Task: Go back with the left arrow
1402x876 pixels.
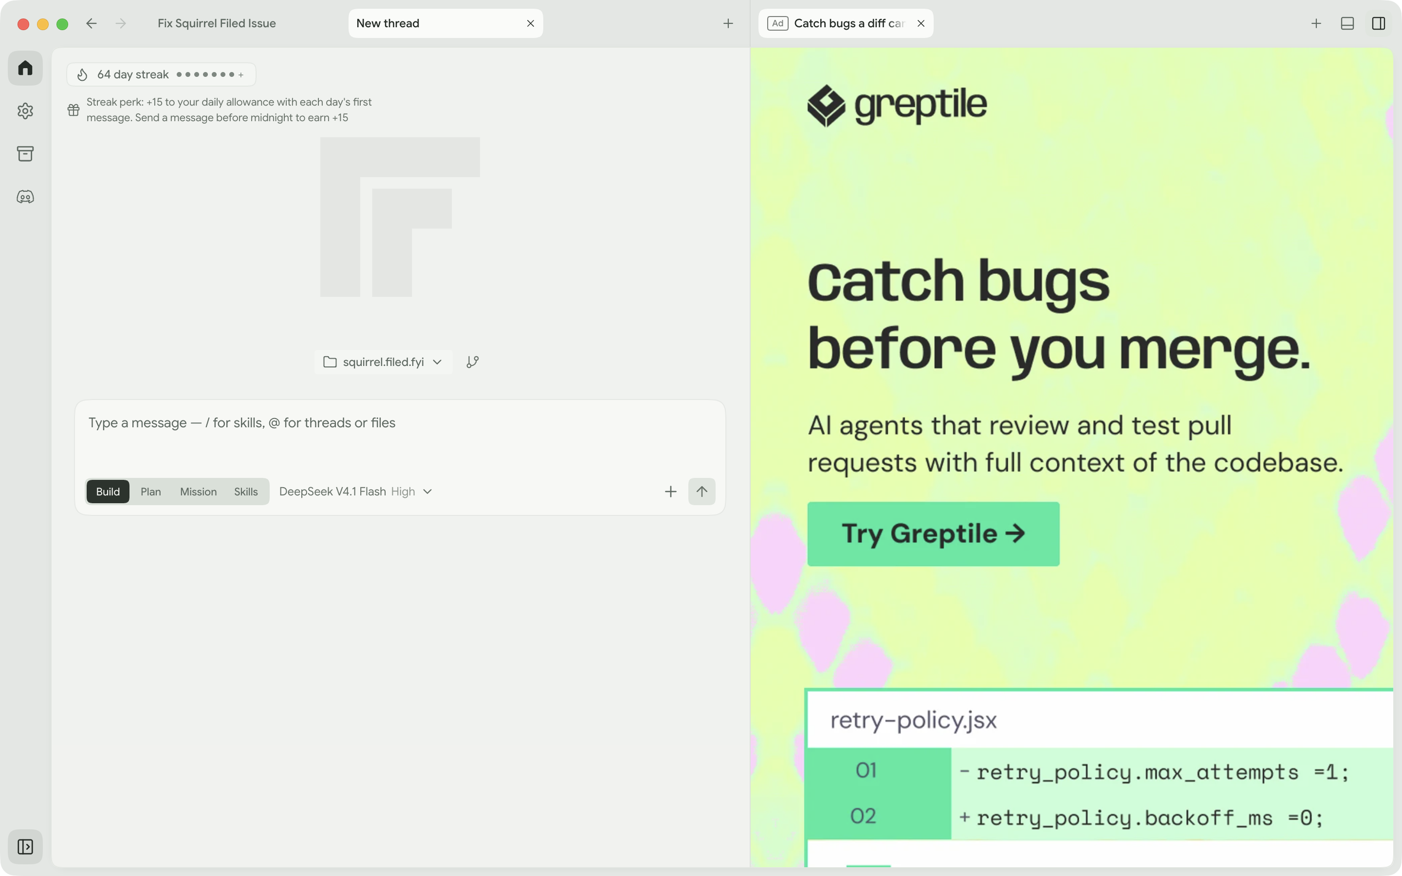Action: coord(92,23)
